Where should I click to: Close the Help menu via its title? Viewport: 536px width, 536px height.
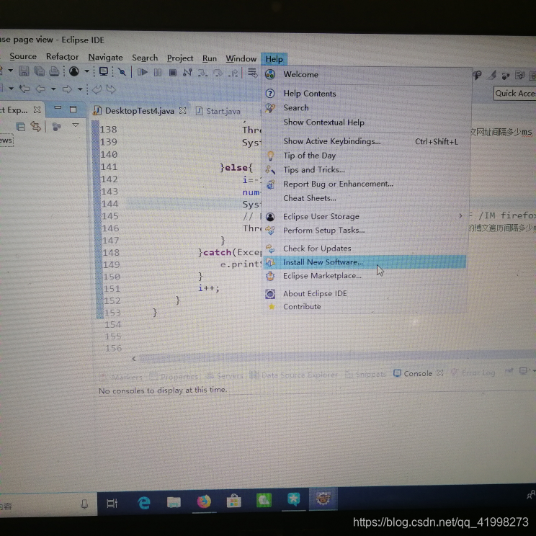[x=274, y=59]
